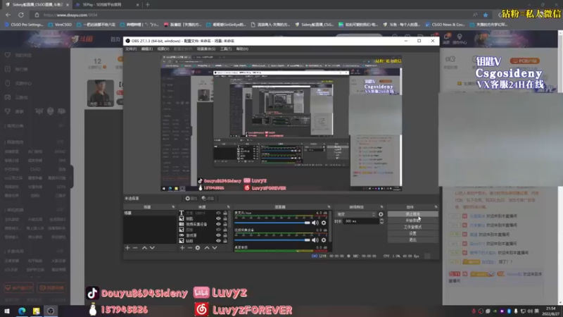Add a new source with plus icon
Viewport: 563px width, 317px height.
click(x=182, y=248)
